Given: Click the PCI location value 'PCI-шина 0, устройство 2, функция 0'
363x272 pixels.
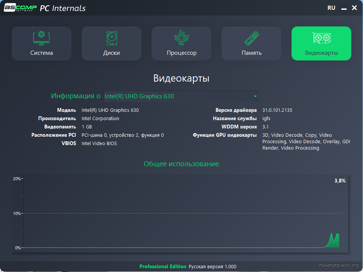Looking at the screenshot, I should (x=123, y=135).
